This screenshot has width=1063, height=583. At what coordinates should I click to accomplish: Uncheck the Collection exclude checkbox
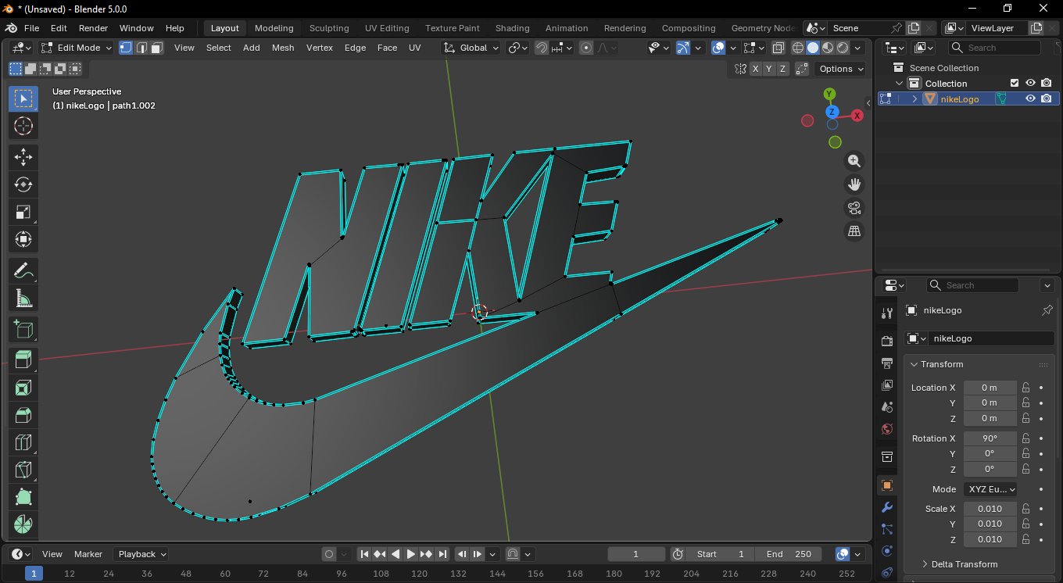(x=1015, y=83)
